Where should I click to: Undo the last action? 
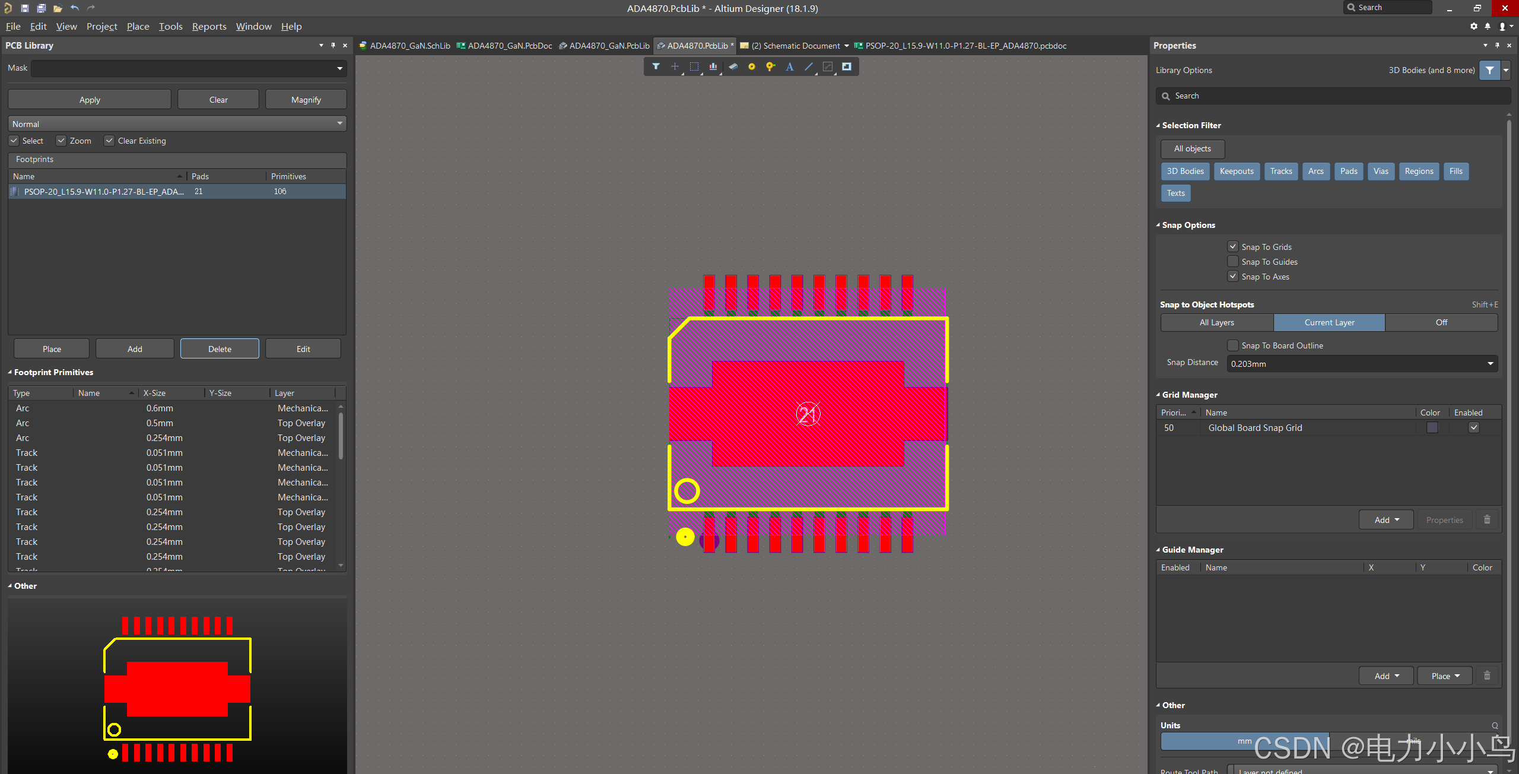coord(75,8)
